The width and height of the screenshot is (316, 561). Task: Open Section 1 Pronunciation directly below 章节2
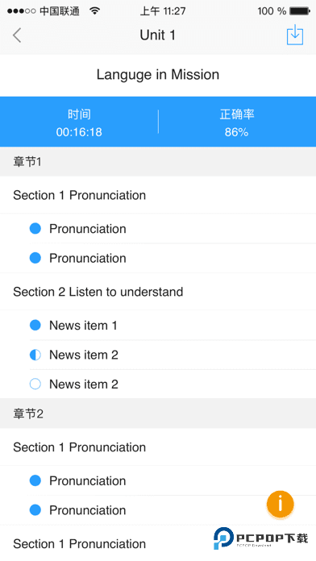click(x=158, y=447)
